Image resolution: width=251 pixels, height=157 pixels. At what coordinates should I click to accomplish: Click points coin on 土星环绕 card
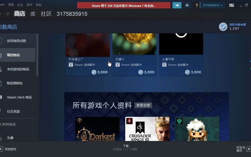tap(187, 72)
